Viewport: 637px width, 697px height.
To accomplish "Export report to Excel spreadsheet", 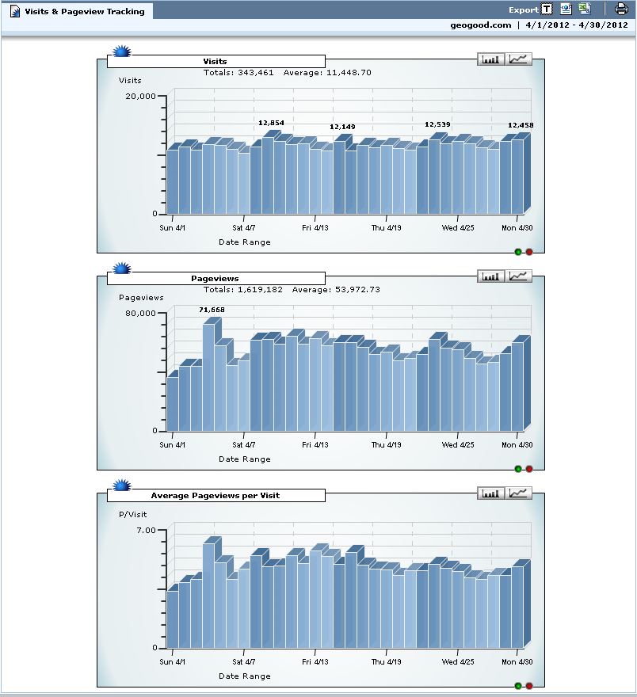I will [x=585, y=10].
